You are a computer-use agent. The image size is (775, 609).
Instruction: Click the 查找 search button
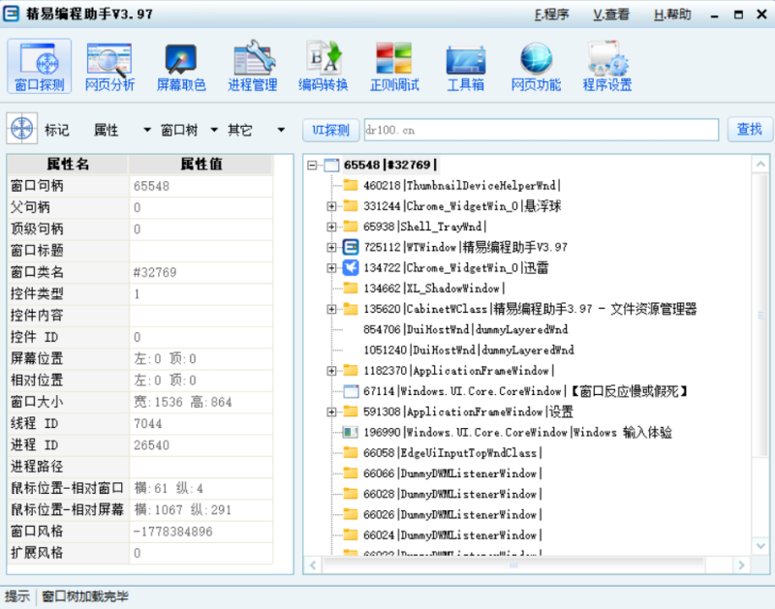tap(749, 130)
